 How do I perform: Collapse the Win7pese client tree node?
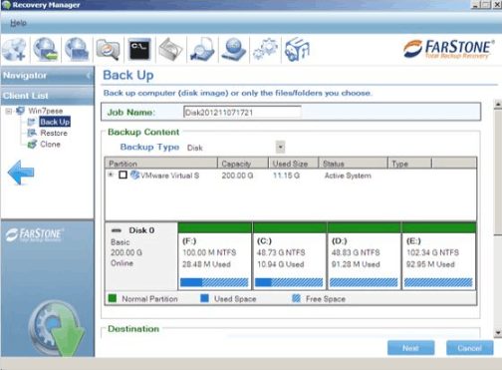pos(9,111)
